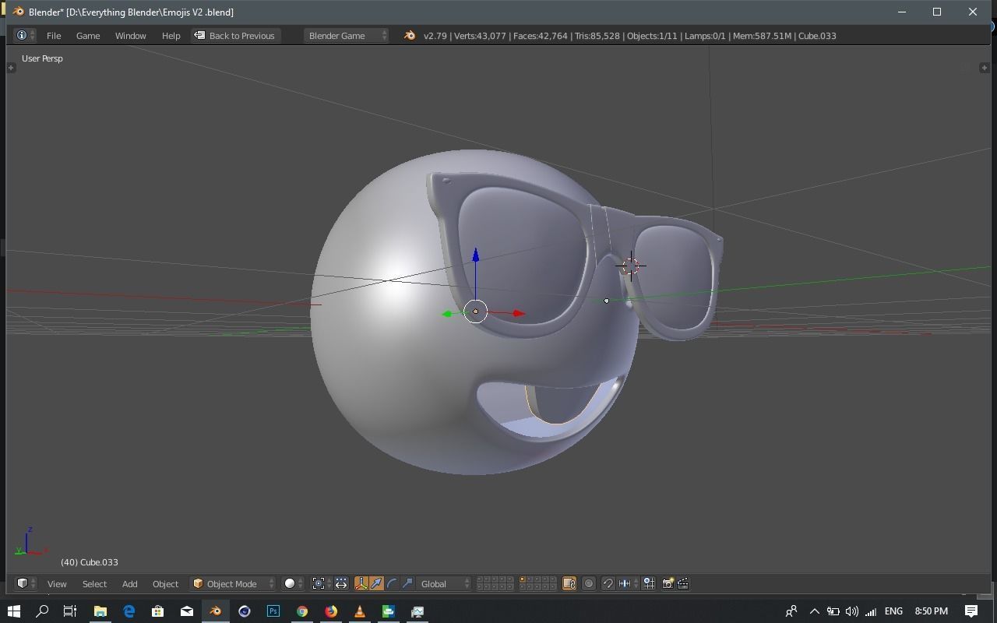Viewport: 997px width, 623px height.
Task: Open the viewport Add menu
Action: click(x=129, y=583)
